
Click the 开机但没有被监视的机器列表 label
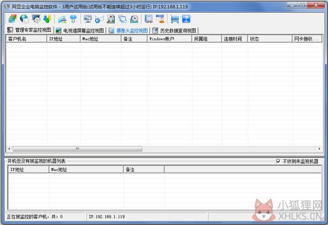[x=37, y=161]
